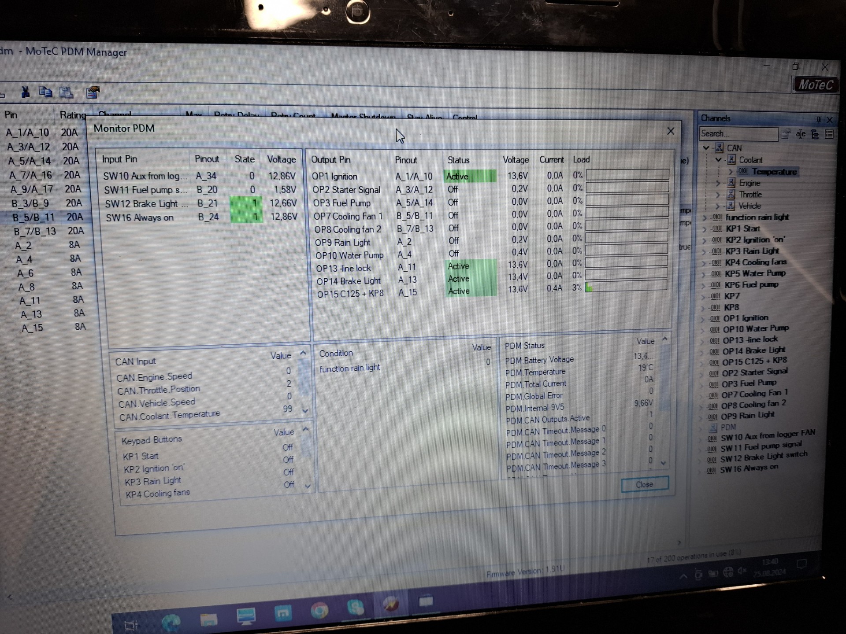846x634 pixels.
Task: Click the Input Pin column header
Action: (x=120, y=159)
